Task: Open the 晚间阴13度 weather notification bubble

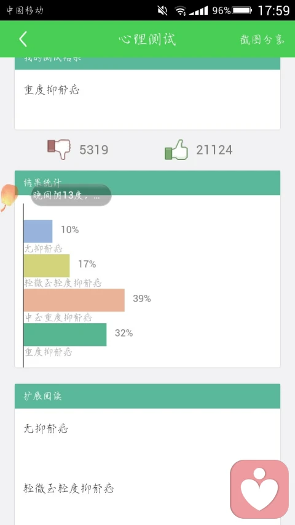Action: 71,196
